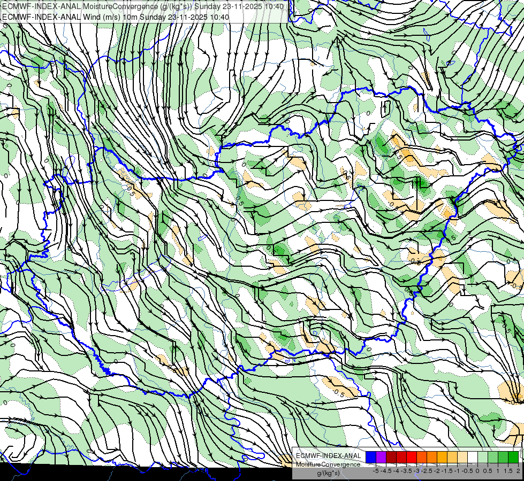This screenshot has width=524, height=481.
Task: Click the MoistureConvergence title line at top
Action: pos(143,6)
